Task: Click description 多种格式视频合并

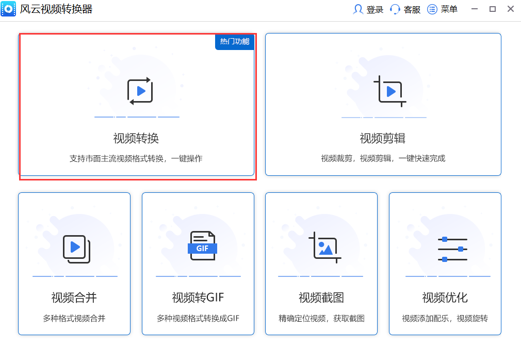Action: 74,319
